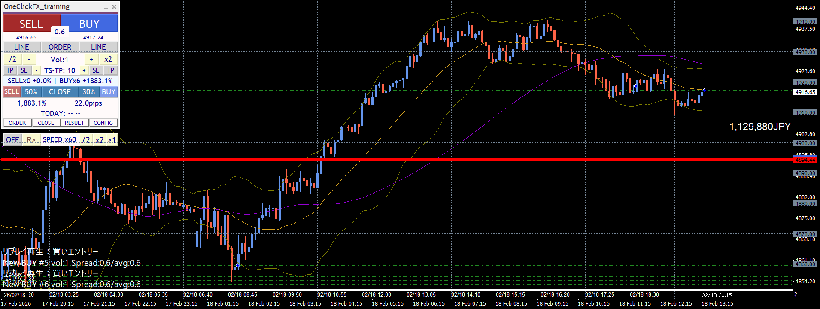Open ORDER tab beside RESULT and CONFIG
Screen dimensions: 820x309
coord(17,123)
